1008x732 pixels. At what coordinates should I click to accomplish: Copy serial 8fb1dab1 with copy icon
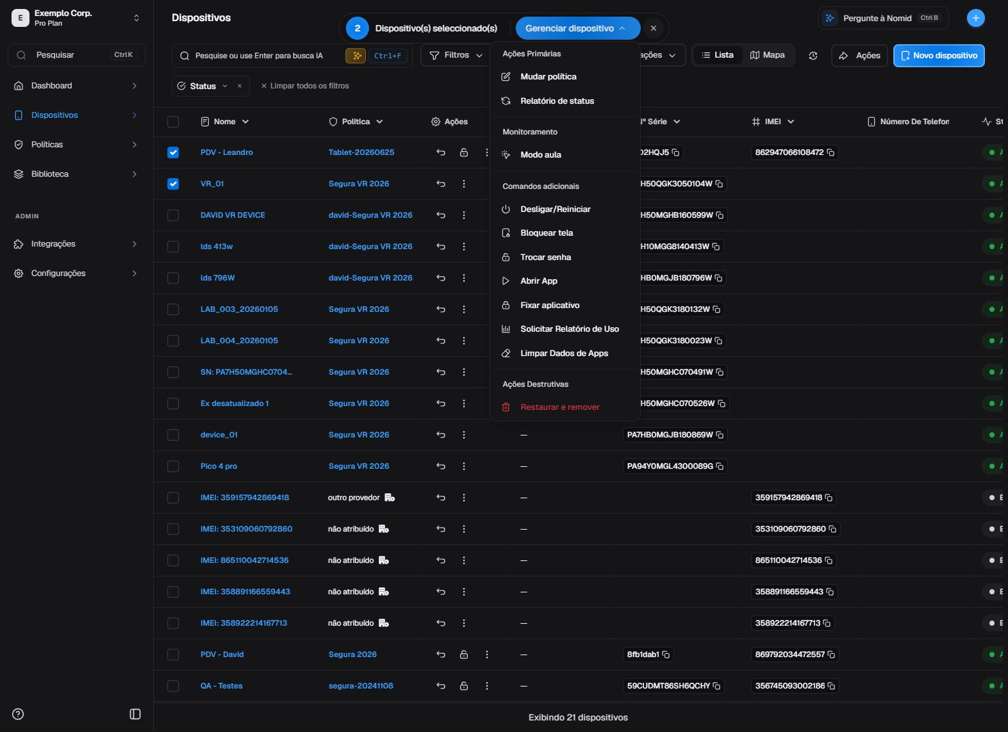(666, 655)
